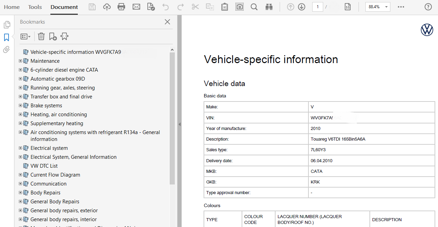Open the zoom level dropdown
This screenshot has height=227, width=438.
386,7
